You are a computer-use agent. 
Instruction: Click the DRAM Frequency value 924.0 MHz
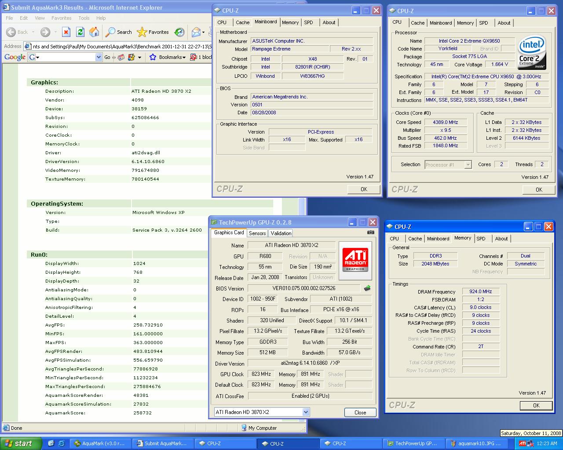[481, 291]
